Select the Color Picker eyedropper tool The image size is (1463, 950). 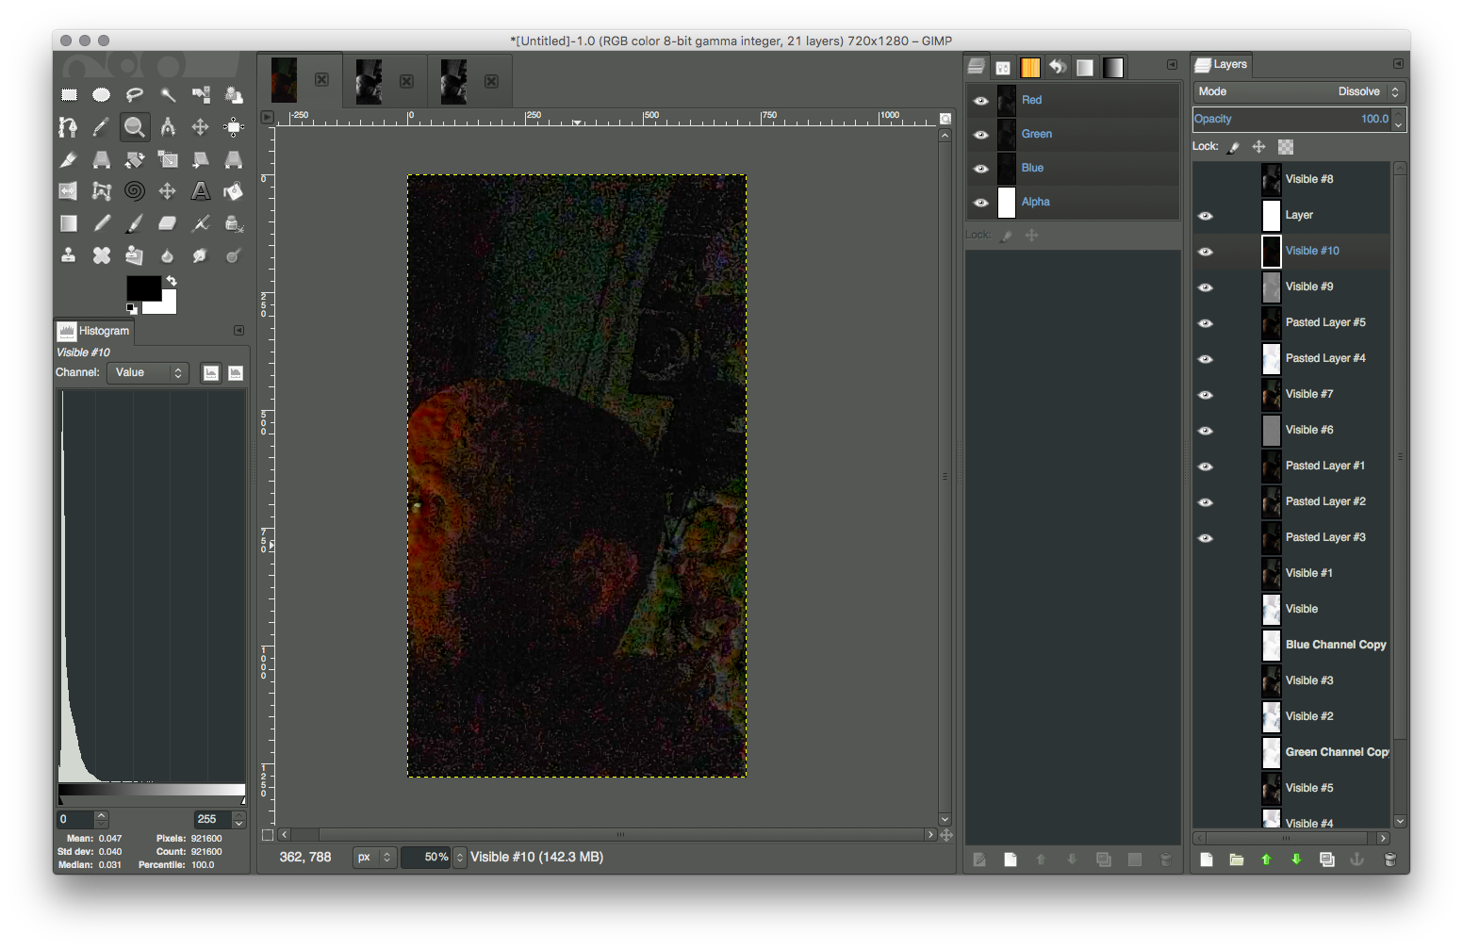click(x=102, y=126)
